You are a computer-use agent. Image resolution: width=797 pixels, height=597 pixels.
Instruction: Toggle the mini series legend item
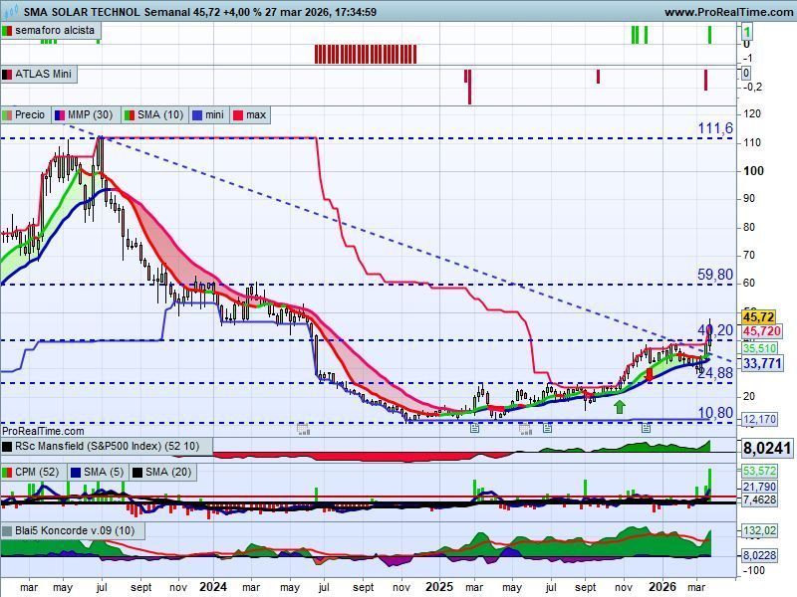tap(209, 114)
